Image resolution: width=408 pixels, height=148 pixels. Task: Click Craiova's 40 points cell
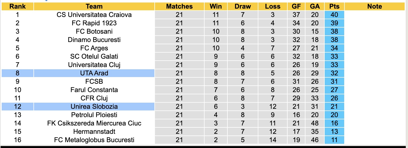[x=334, y=15]
